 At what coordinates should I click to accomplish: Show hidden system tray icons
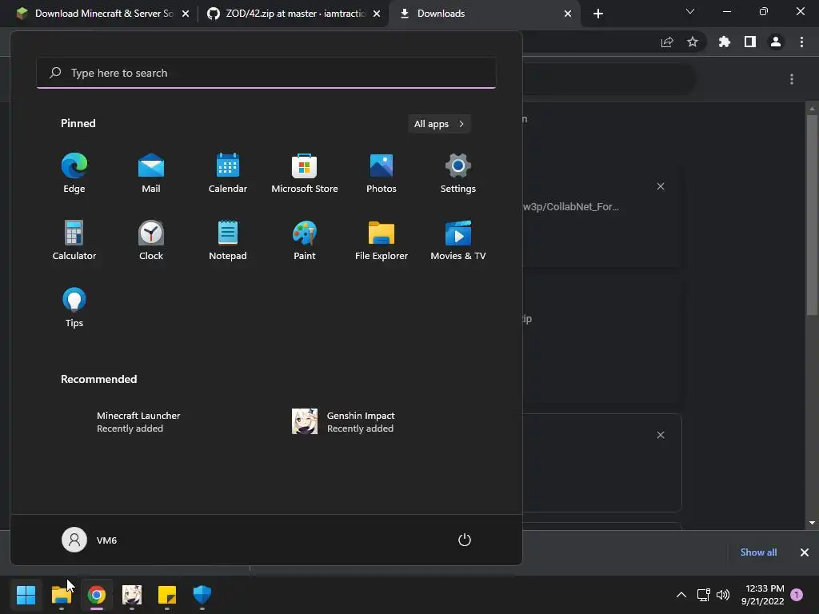(681, 595)
